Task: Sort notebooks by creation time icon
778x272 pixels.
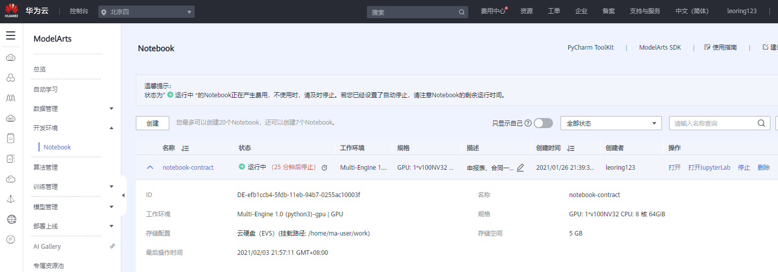Action: tap(571, 148)
